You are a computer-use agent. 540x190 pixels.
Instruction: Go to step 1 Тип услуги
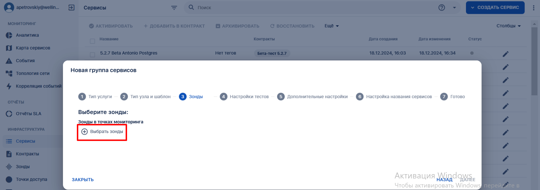95,97
